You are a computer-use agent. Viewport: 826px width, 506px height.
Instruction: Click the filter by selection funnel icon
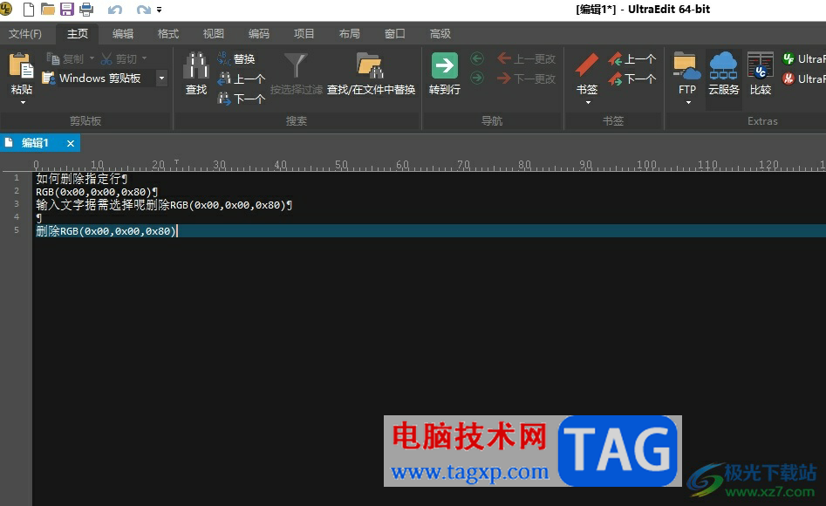click(296, 65)
